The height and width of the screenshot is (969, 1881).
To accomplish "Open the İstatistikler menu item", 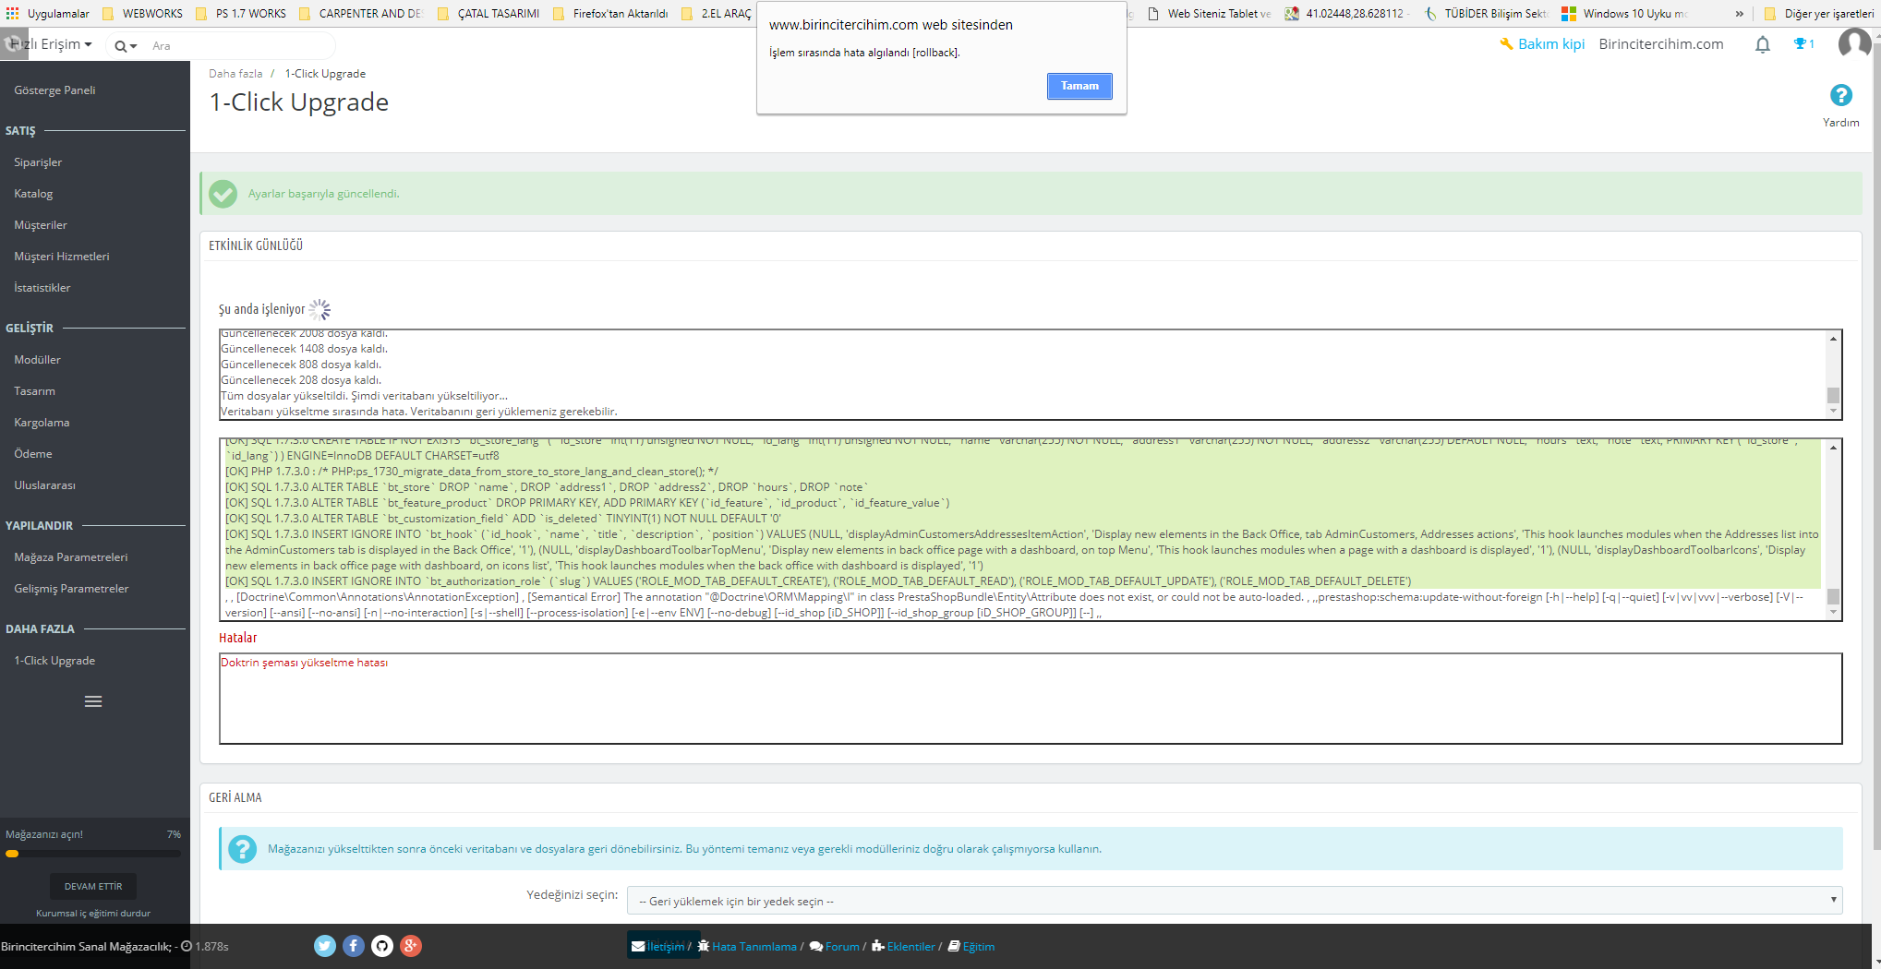I will coord(42,288).
